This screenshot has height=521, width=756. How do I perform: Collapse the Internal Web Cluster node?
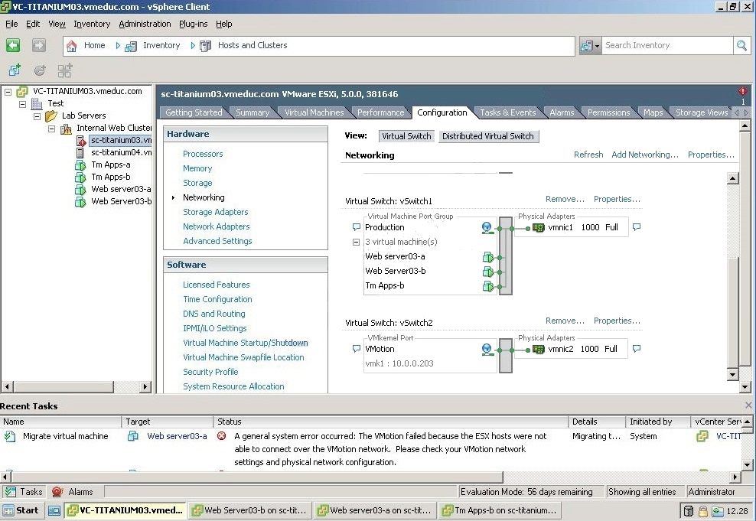pyautogui.click(x=51, y=129)
